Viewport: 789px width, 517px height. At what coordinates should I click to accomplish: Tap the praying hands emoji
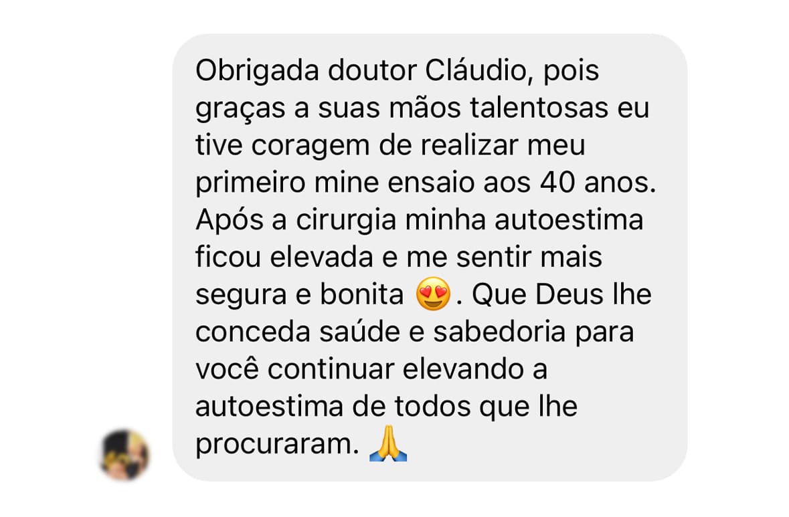(x=388, y=443)
